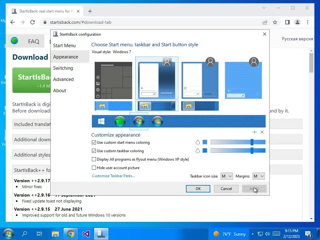This screenshot has height=240, width=320.
Task: Share this page via Chrome share icon
Action: (x=265, y=22)
